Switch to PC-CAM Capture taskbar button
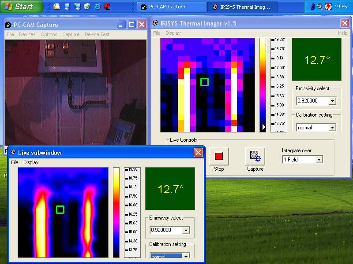The width and height of the screenshot is (353, 264). (171, 7)
